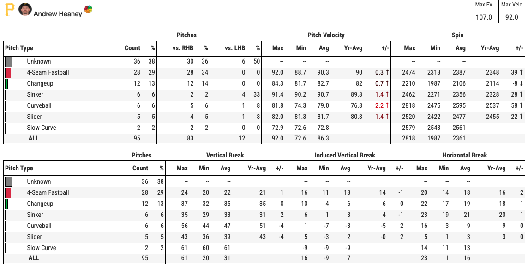Click the colorful icon beside Andrew Heaney
This screenshot has height=268, width=528.
pos(88,10)
